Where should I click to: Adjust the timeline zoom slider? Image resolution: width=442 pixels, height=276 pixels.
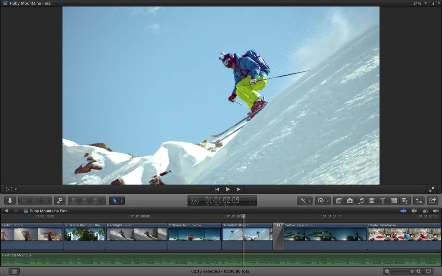coord(412,272)
